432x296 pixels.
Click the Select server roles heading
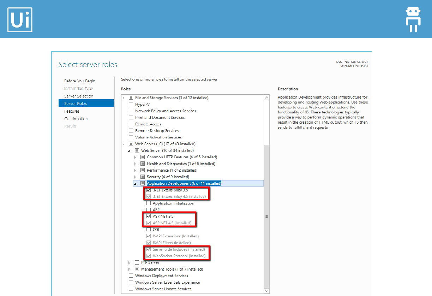click(x=88, y=65)
